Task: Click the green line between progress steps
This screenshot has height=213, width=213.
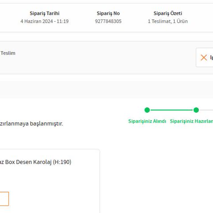Action: click(x=172, y=110)
